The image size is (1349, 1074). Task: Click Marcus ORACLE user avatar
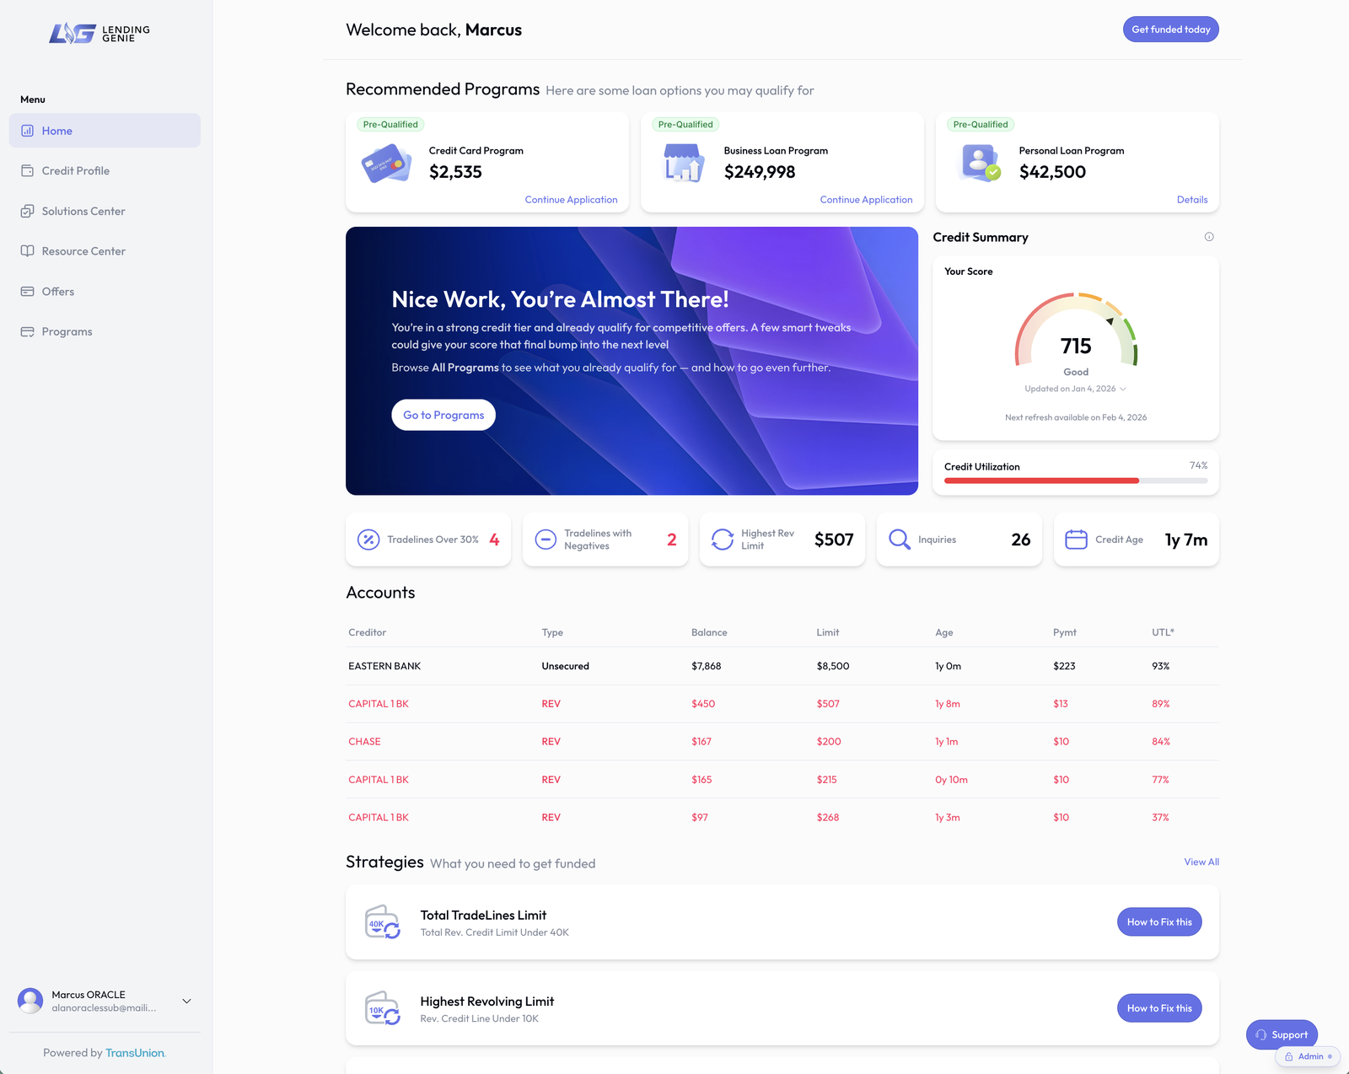30,1001
